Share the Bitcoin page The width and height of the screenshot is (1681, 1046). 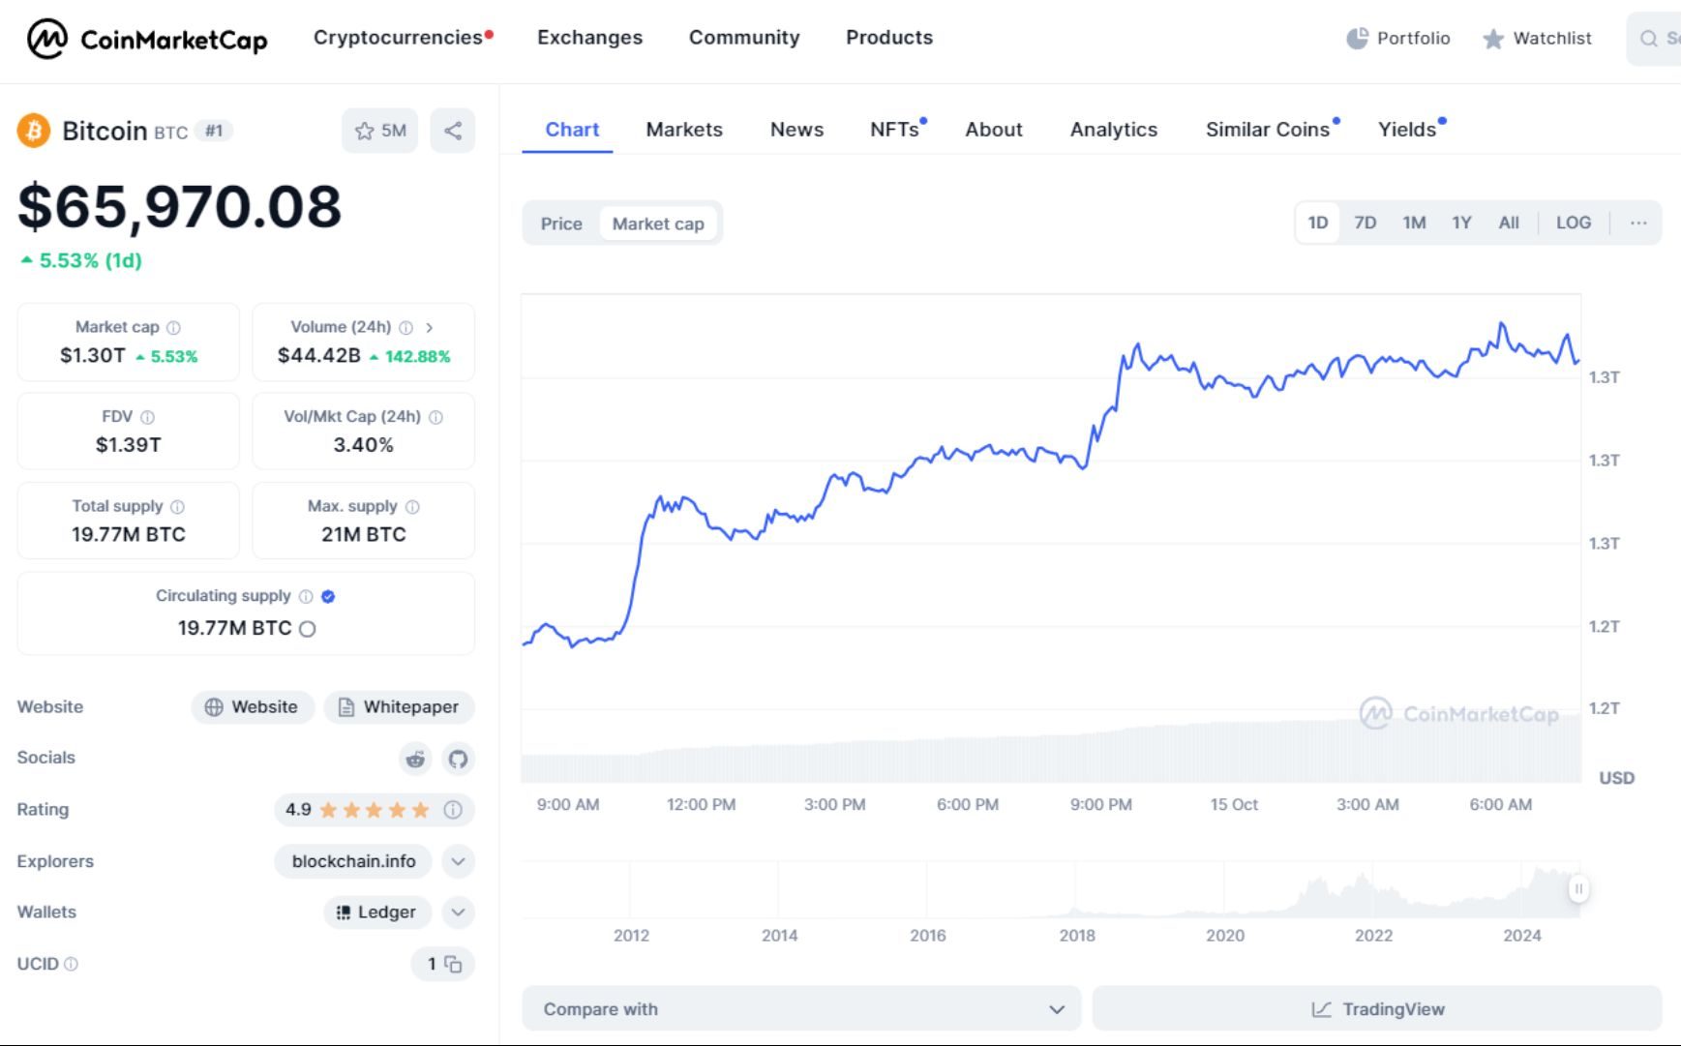point(452,130)
